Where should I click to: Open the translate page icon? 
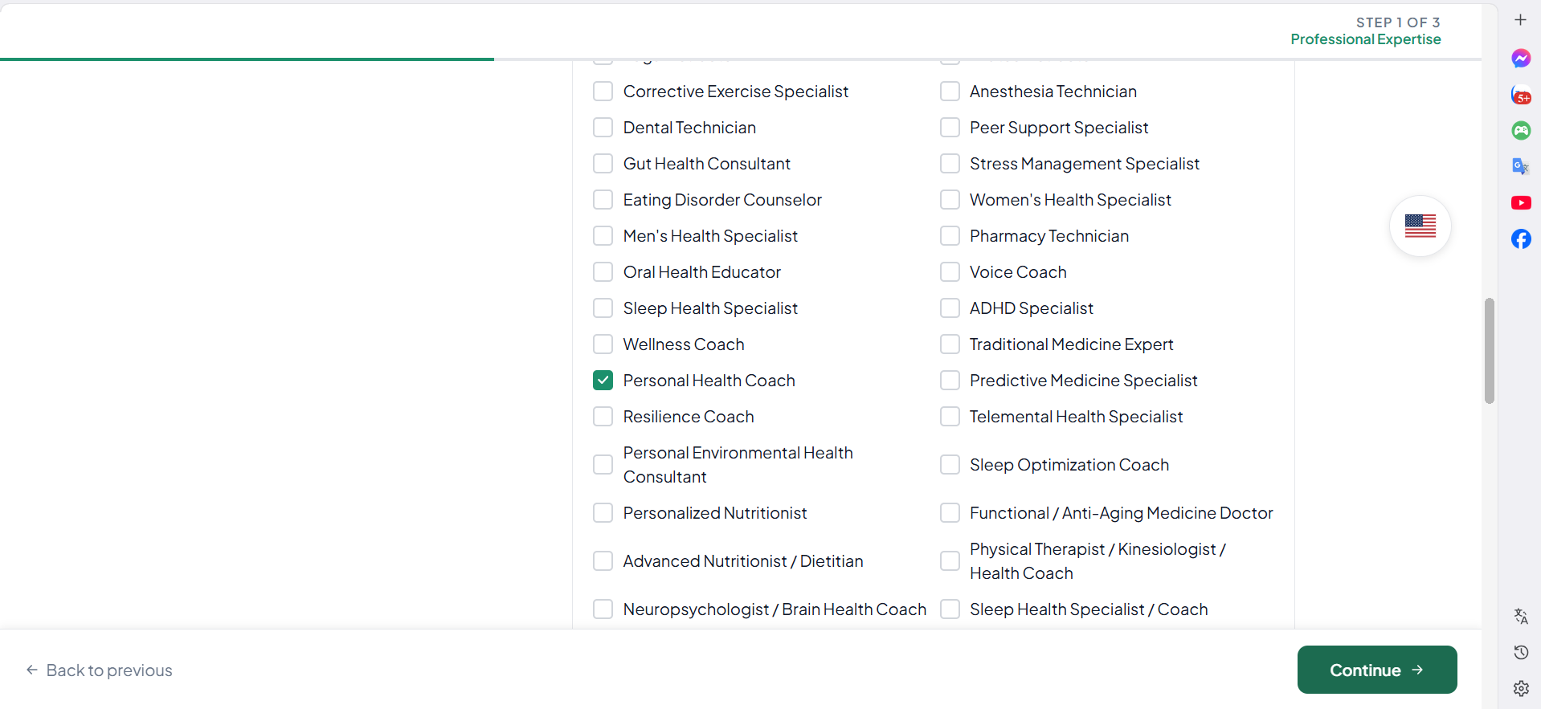[1521, 616]
